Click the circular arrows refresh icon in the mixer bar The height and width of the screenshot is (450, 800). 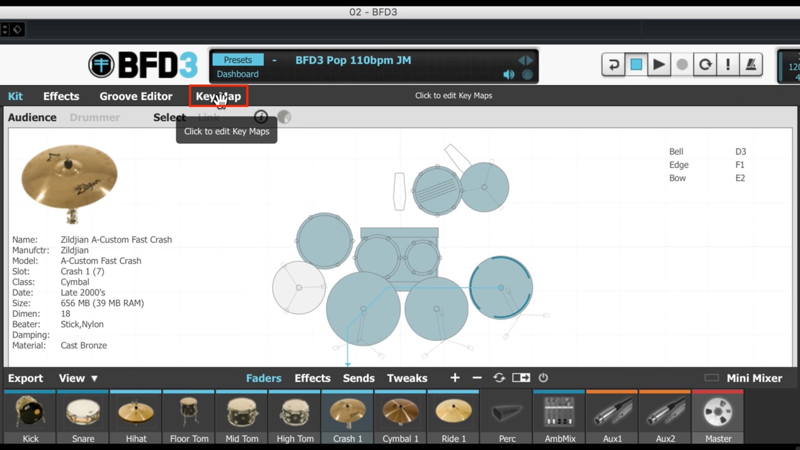point(499,378)
